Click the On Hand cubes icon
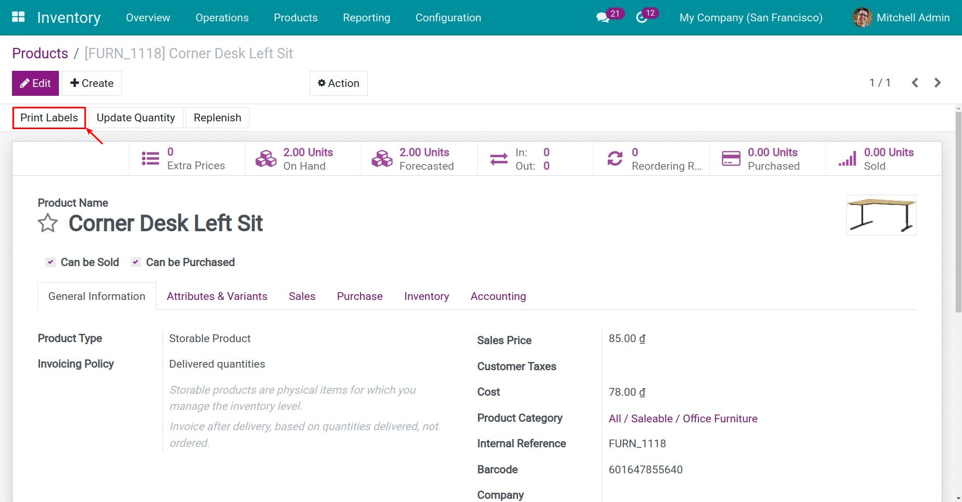Viewport: 962px width, 502px height. click(x=266, y=159)
